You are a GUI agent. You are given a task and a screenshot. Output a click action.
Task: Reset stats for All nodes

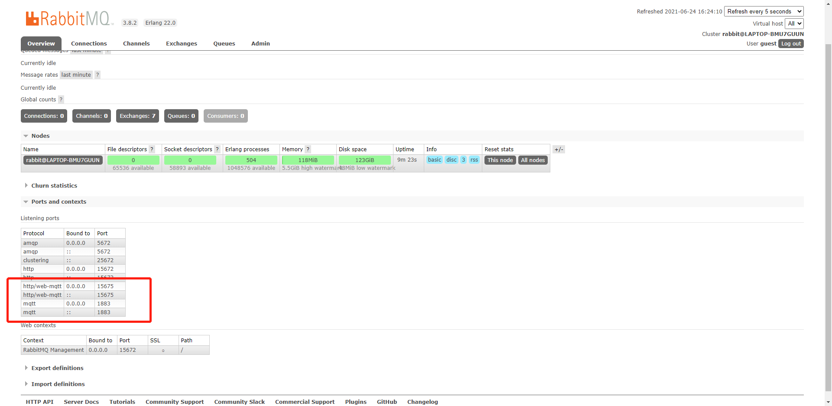pyautogui.click(x=533, y=160)
